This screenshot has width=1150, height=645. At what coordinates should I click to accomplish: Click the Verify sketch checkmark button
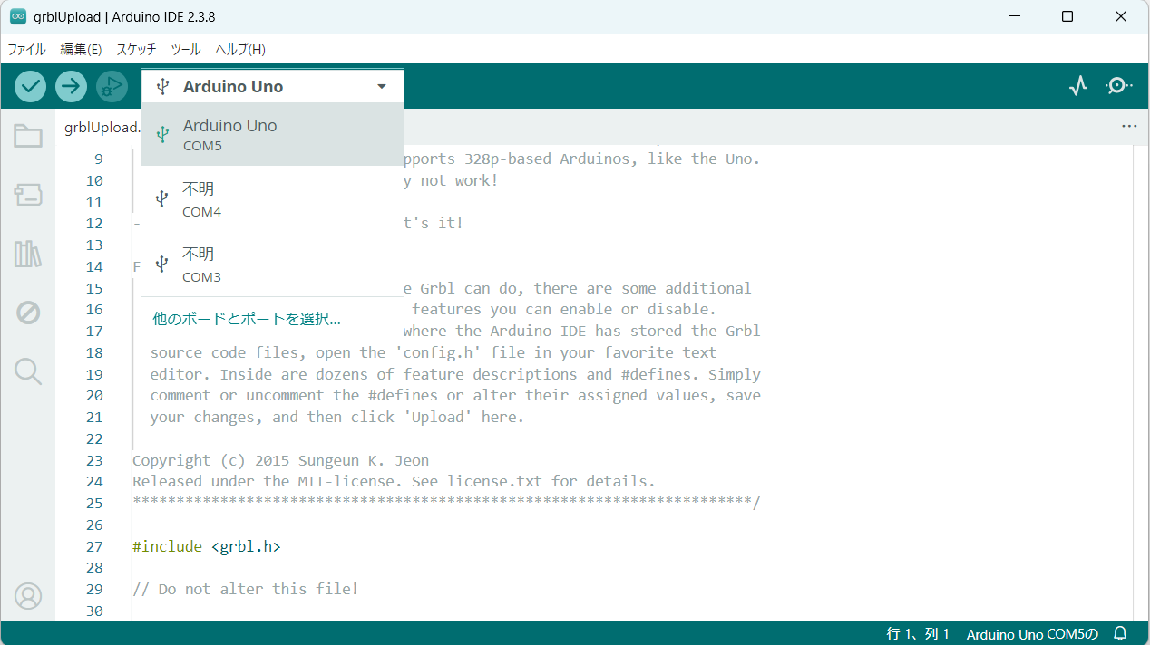pyautogui.click(x=31, y=86)
